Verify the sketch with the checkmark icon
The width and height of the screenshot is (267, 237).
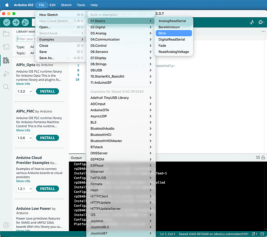(7, 22)
